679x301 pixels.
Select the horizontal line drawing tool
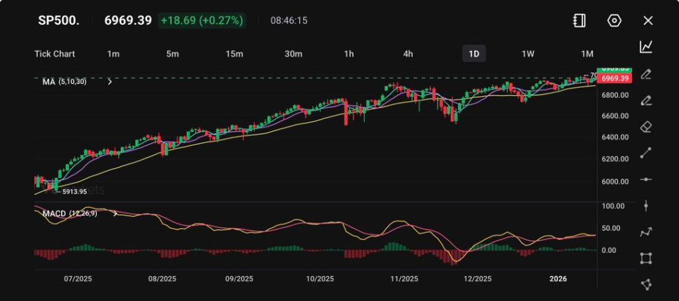click(646, 179)
